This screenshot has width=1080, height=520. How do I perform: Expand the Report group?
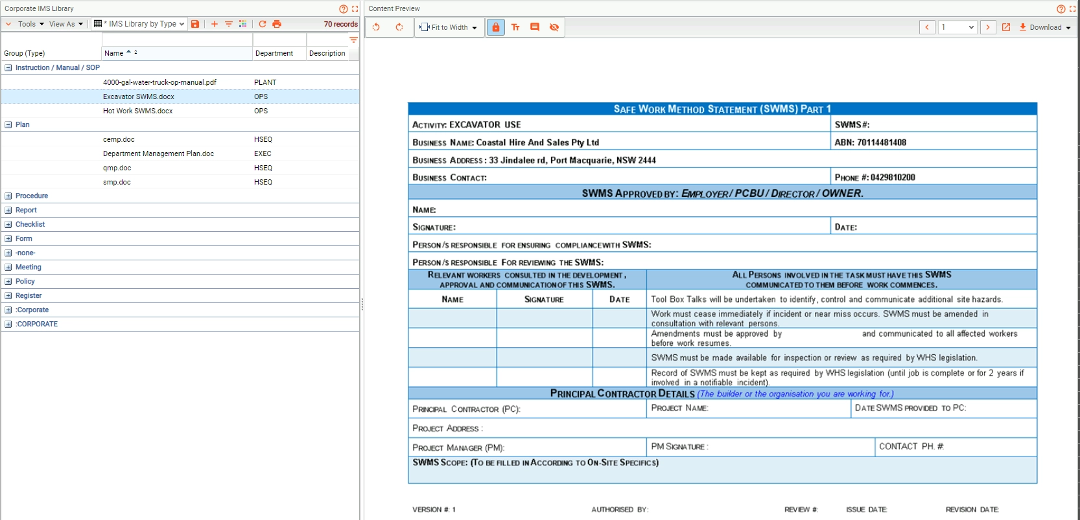[x=8, y=210]
